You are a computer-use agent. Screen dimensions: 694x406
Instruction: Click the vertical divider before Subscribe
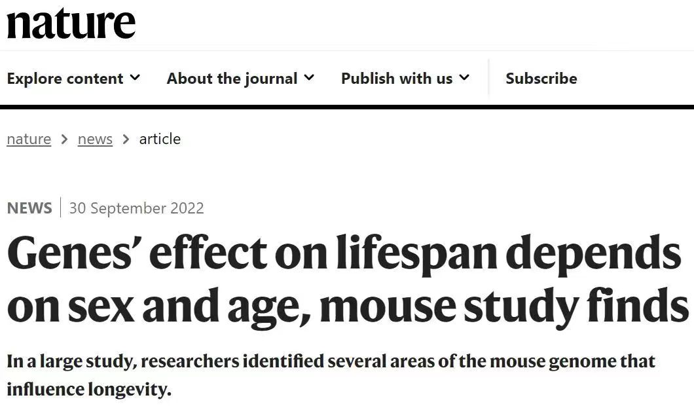[488, 78]
